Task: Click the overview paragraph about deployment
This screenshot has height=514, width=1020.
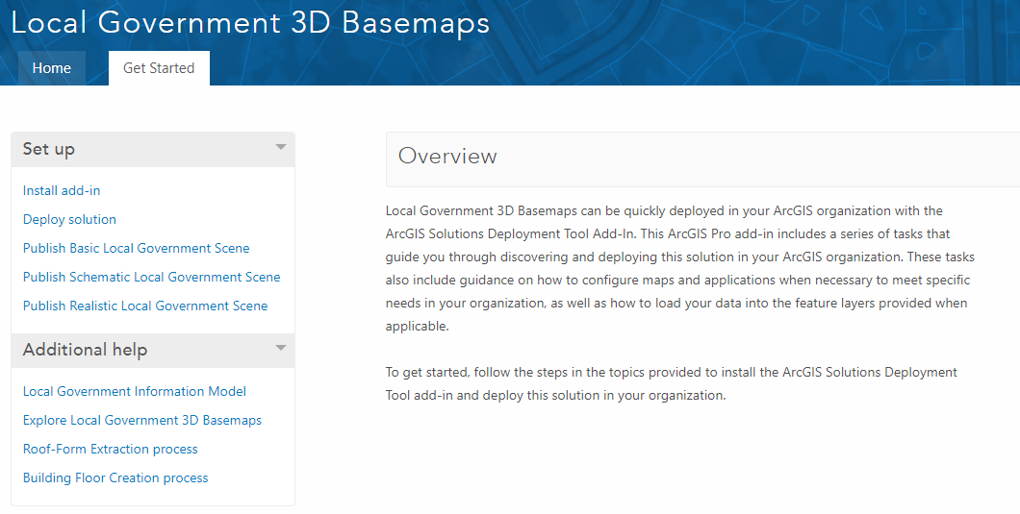Action: click(x=679, y=268)
